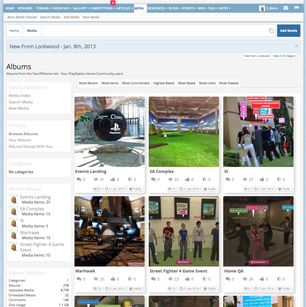
Task: Click the Rewards menu item
Action: [25, 8]
